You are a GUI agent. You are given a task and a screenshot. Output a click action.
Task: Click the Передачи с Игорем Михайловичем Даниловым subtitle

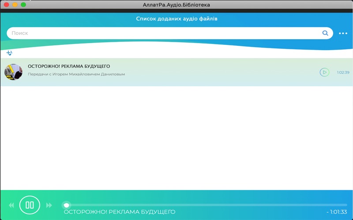(x=76, y=74)
